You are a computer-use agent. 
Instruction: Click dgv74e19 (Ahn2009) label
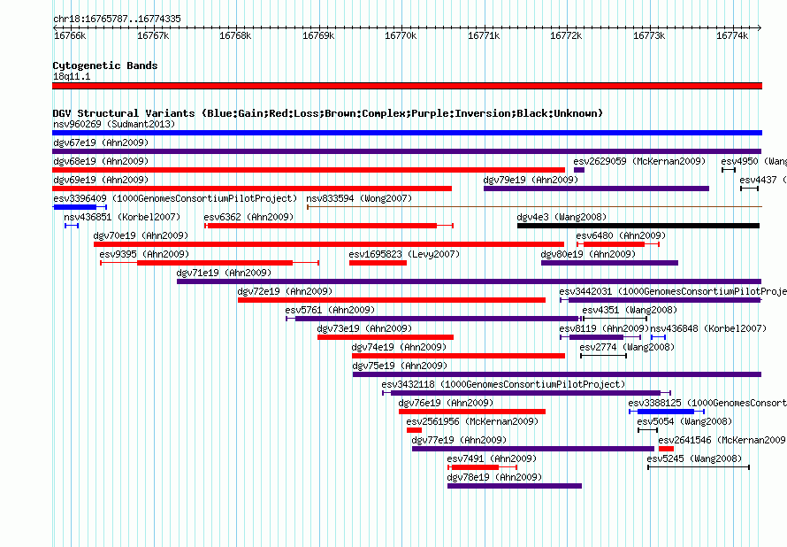399,347
